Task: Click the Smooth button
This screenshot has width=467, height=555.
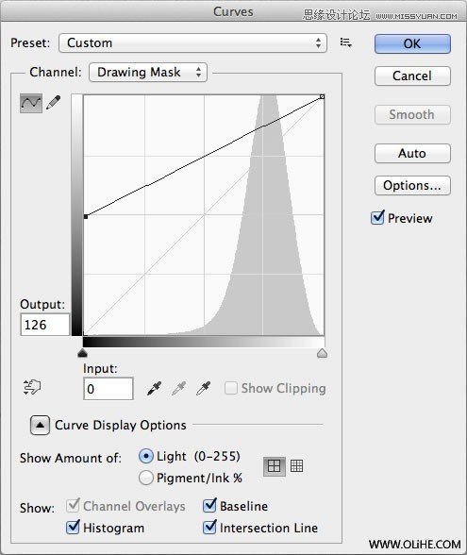Action: click(412, 115)
